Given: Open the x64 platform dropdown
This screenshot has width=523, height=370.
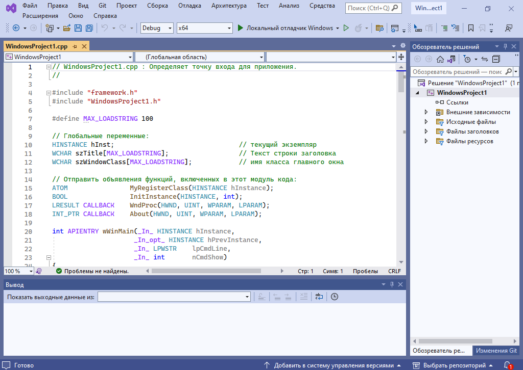Looking at the screenshot, I should [x=204, y=28].
